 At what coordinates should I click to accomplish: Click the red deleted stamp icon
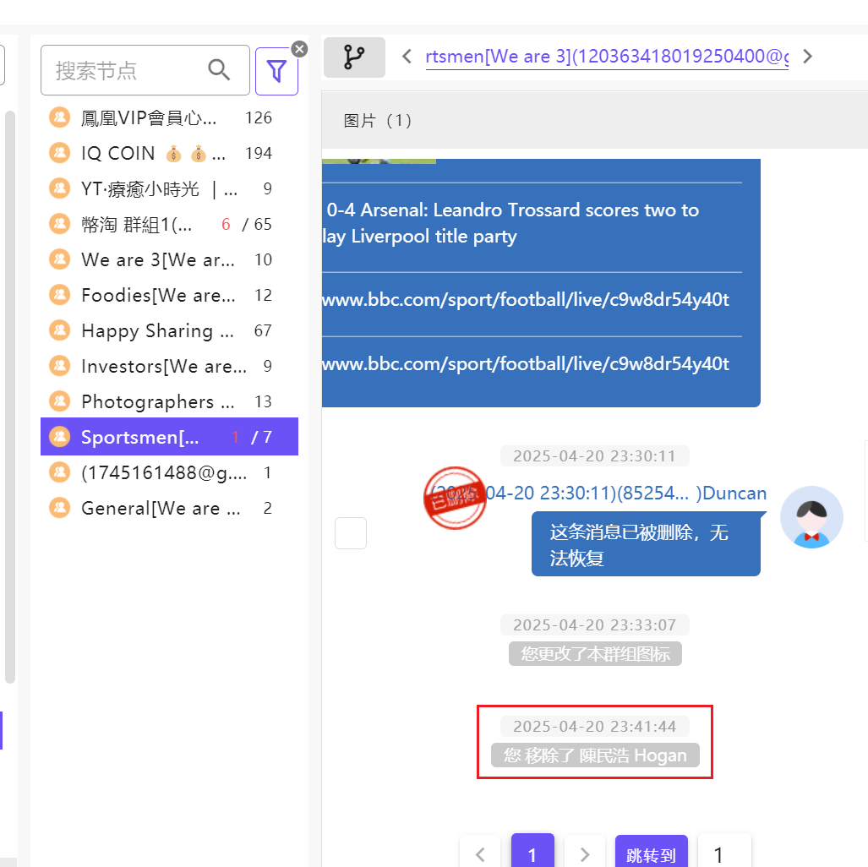pos(455,498)
